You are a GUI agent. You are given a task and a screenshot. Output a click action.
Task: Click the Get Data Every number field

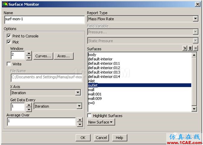point(18,107)
